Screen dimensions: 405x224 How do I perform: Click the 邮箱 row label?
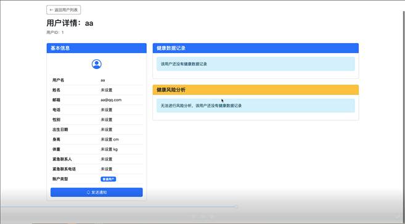[x=56, y=100]
